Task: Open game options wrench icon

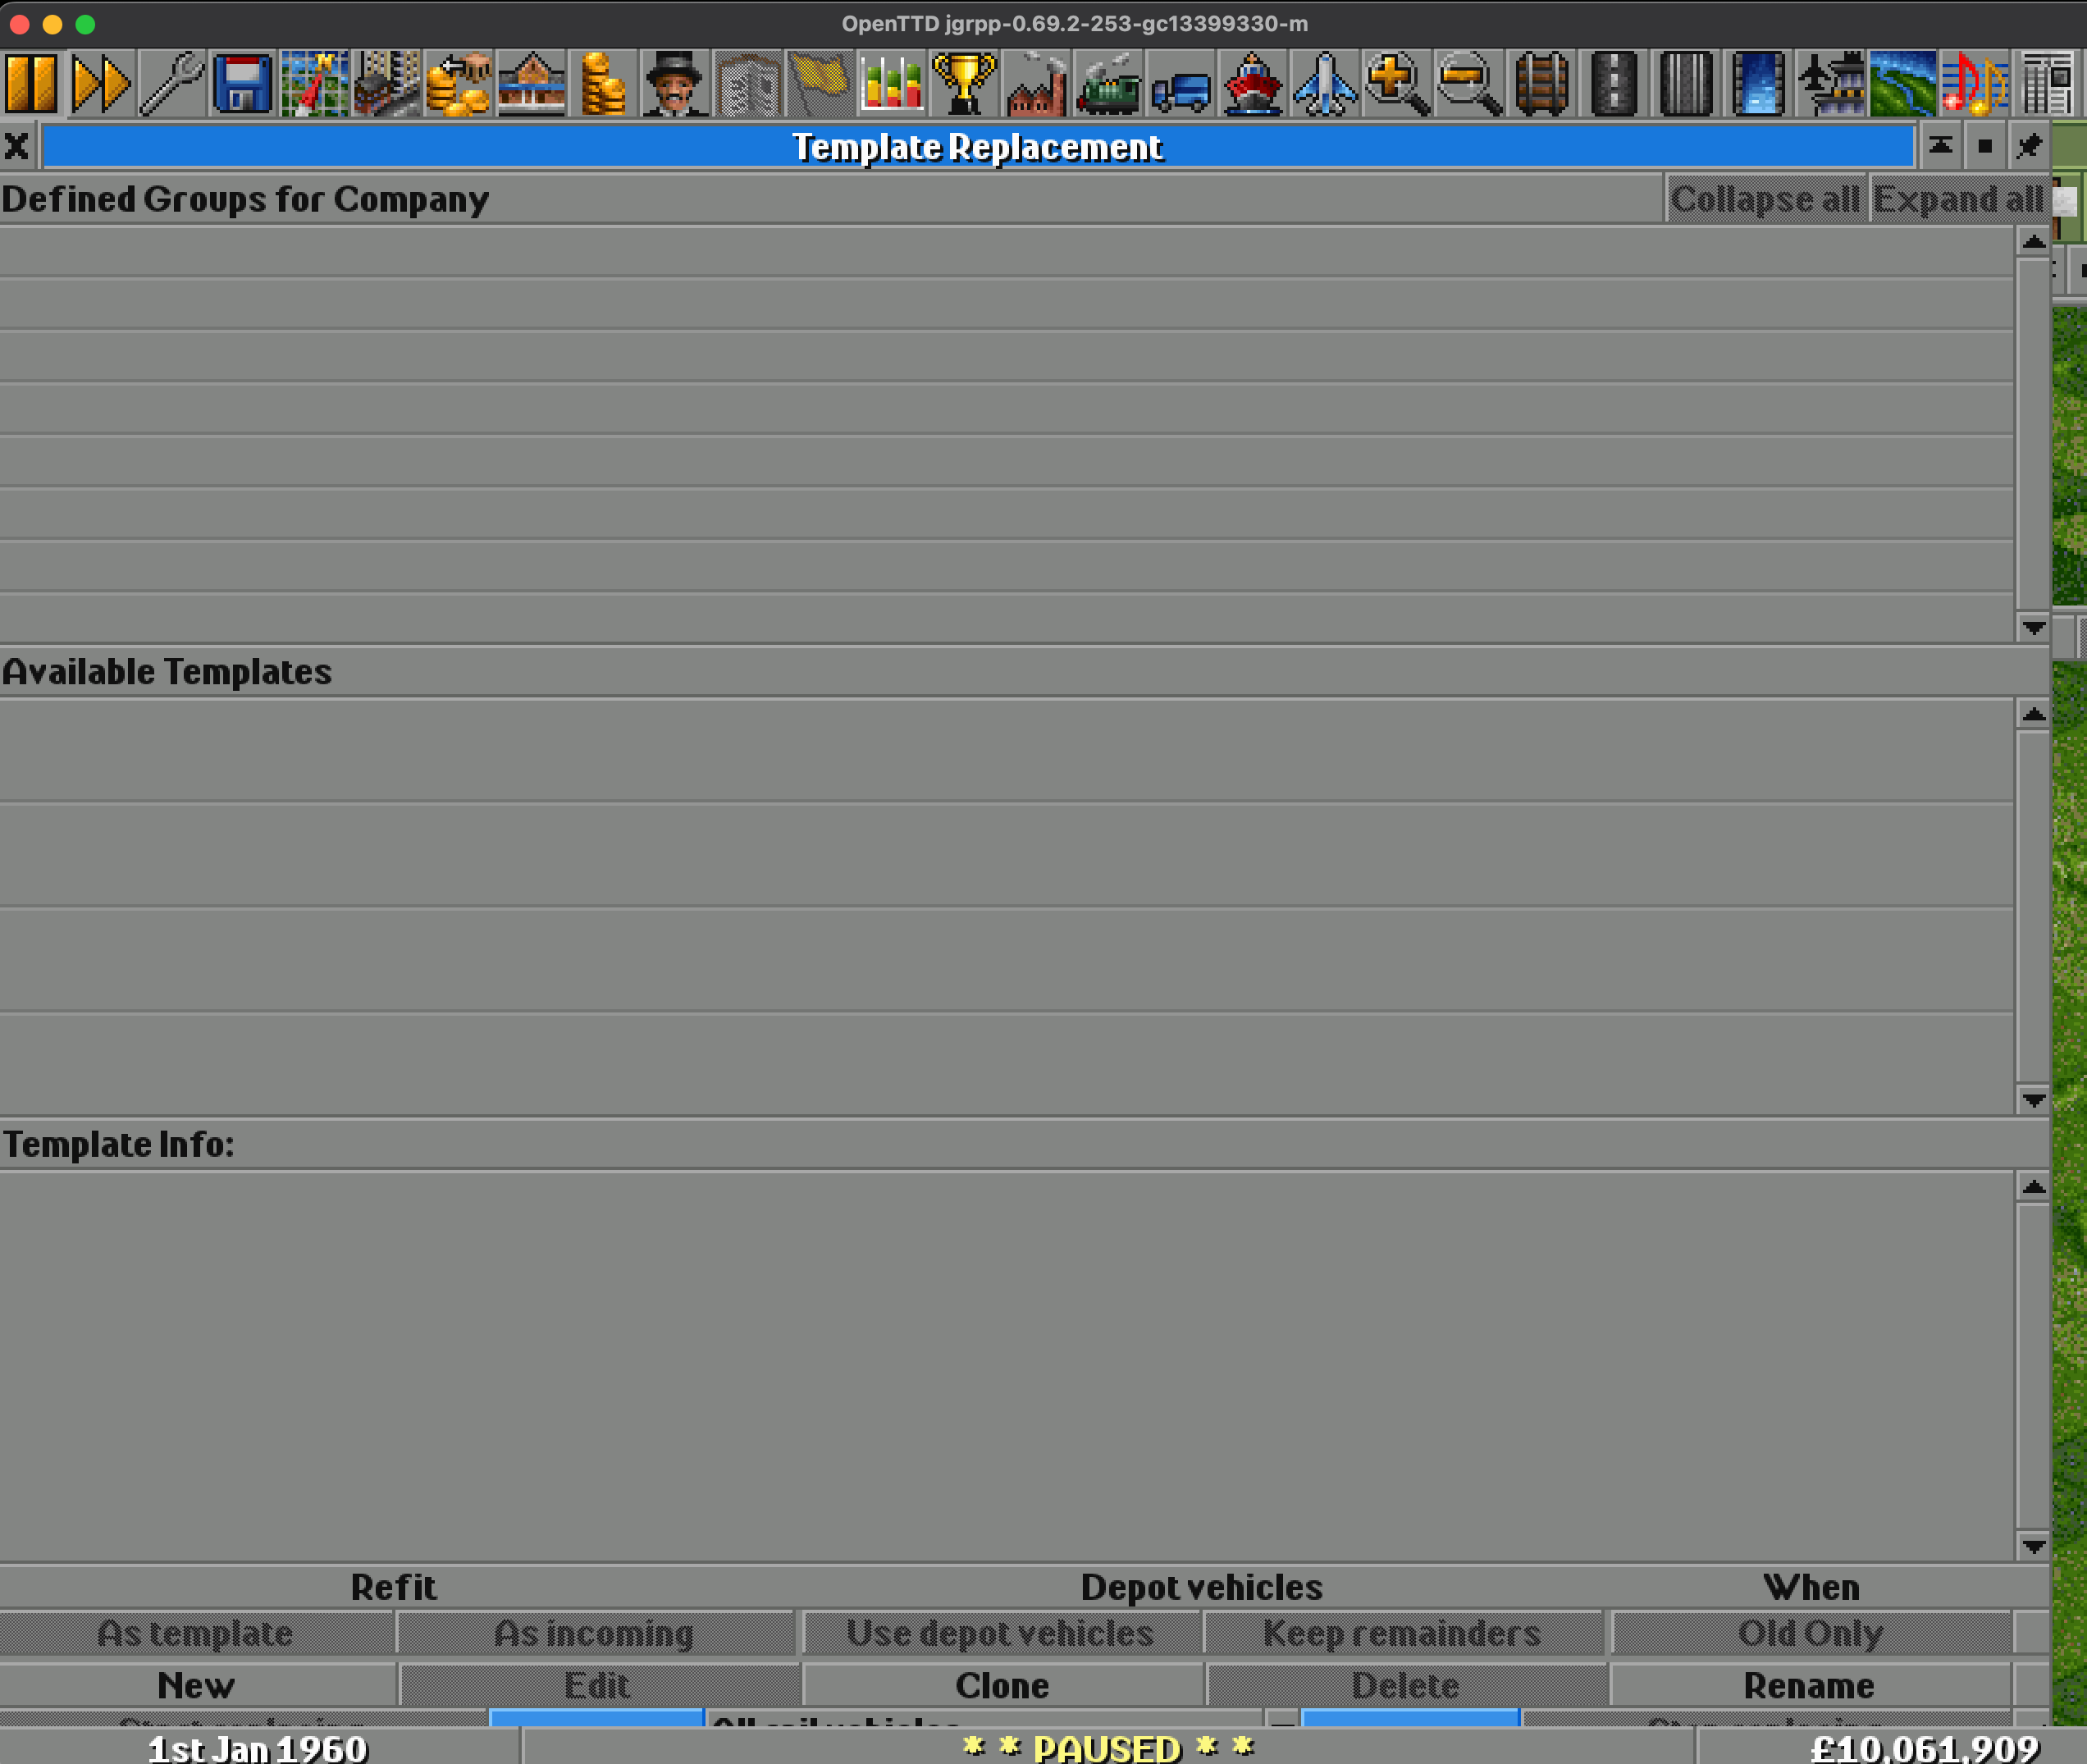Action: point(172,84)
